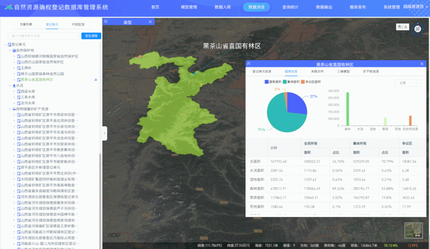Click the 水流 water drop icon in tree
430x249 pixels.
[14, 85]
